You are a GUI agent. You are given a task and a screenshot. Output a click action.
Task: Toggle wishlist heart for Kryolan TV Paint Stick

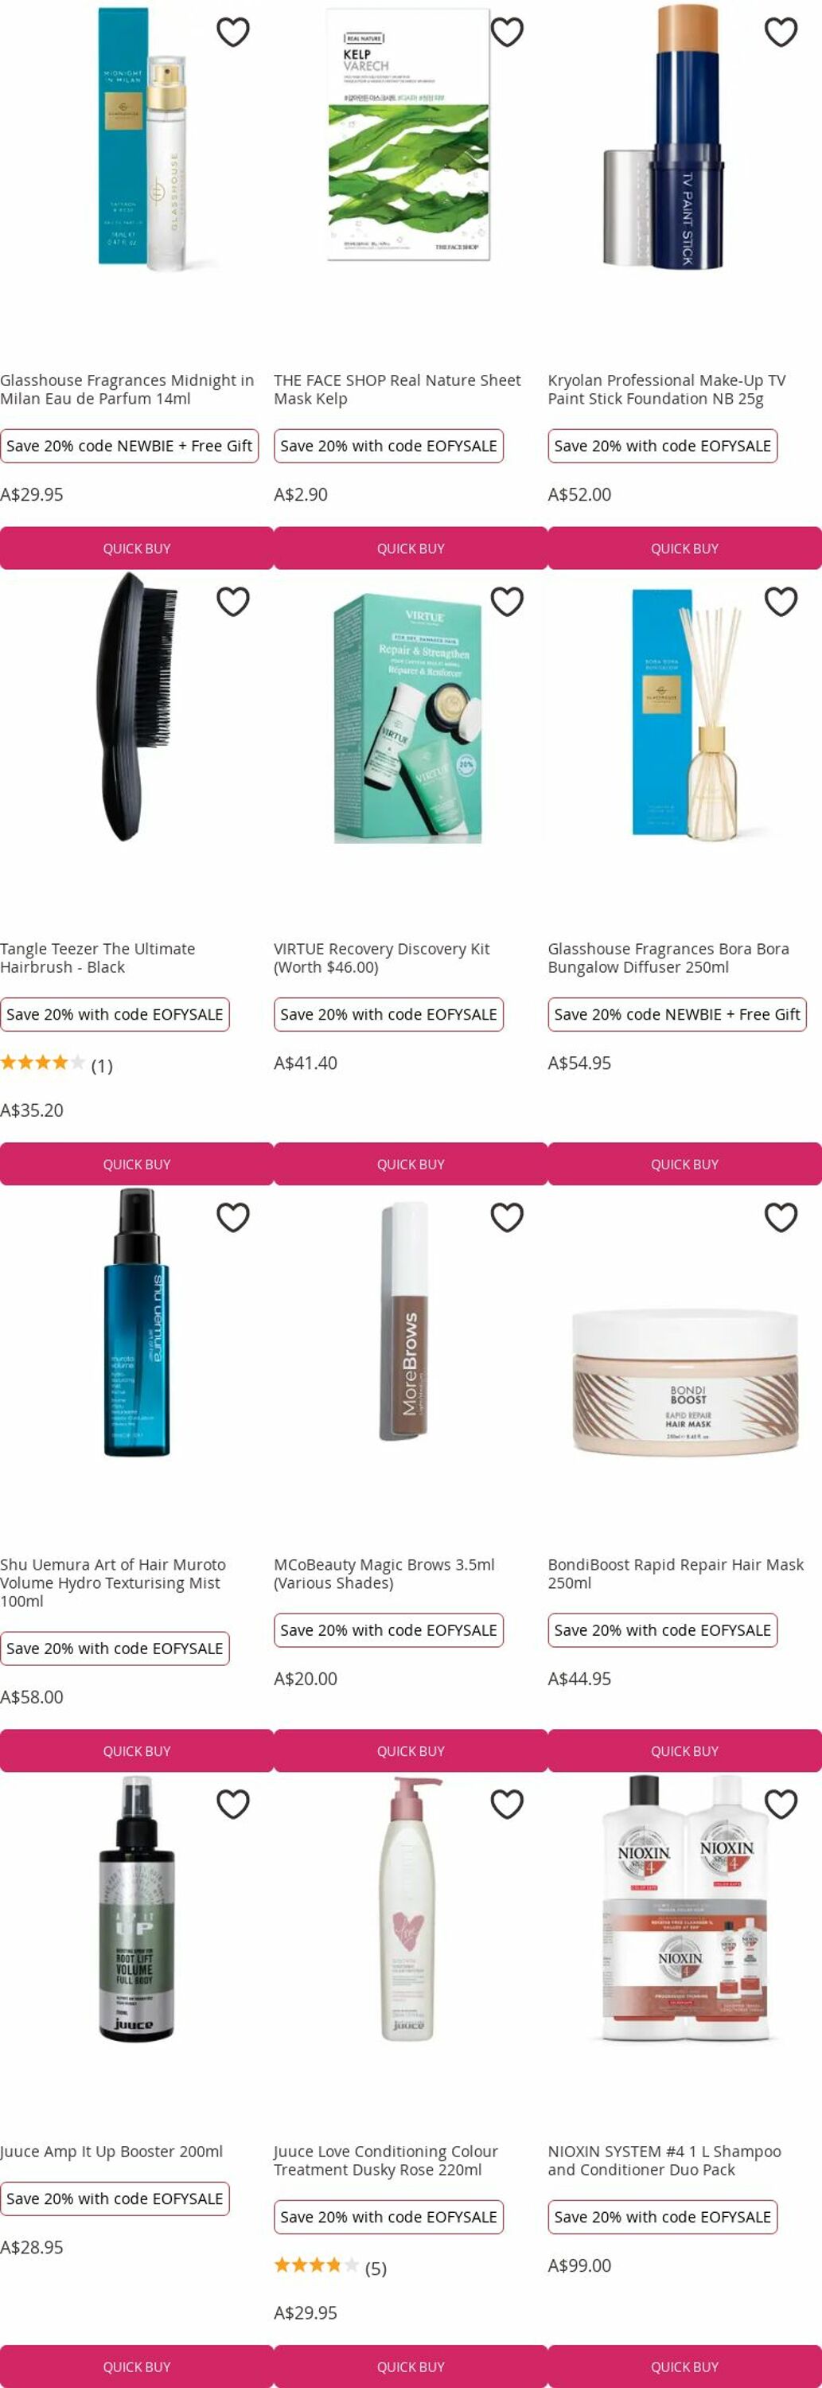781,33
